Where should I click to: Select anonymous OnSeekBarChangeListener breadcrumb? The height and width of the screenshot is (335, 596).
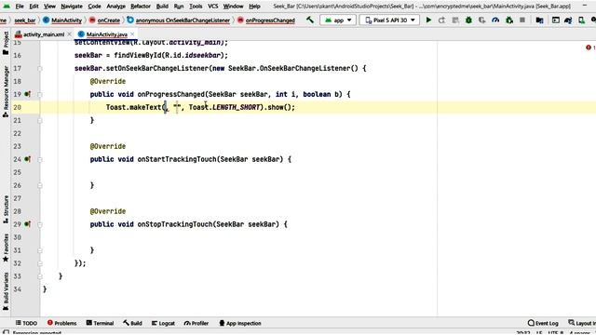[179, 20]
